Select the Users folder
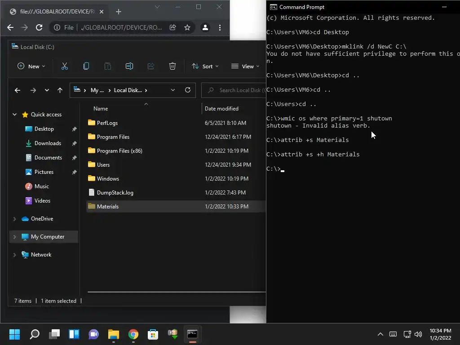The image size is (460, 345). pos(103,165)
